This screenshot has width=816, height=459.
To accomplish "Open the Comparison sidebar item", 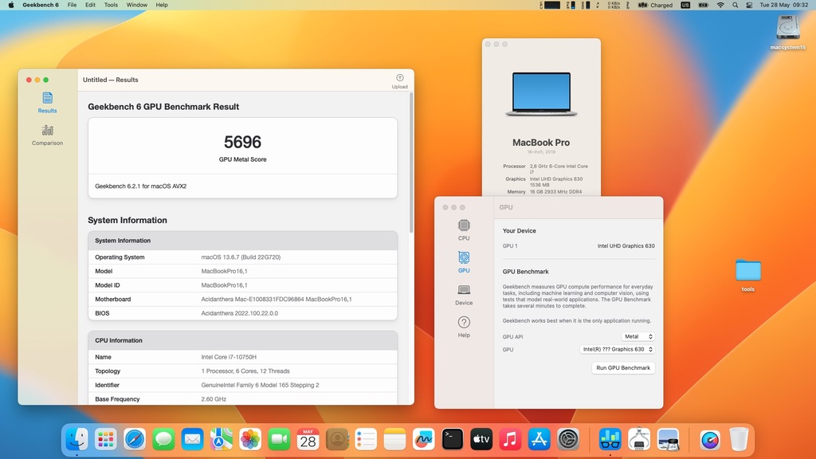I will click(x=47, y=135).
